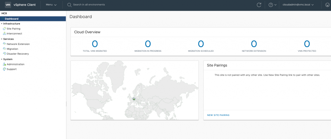Click the vSphere Client title
This screenshot has width=331, height=139.
pyautogui.click(x=24, y=5)
